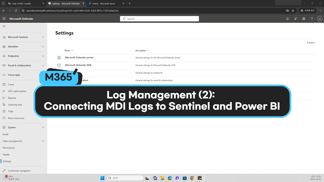The width and height of the screenshot is (324, 182).
Task: Click the Reports chart icon
Action: coord(4,98)
